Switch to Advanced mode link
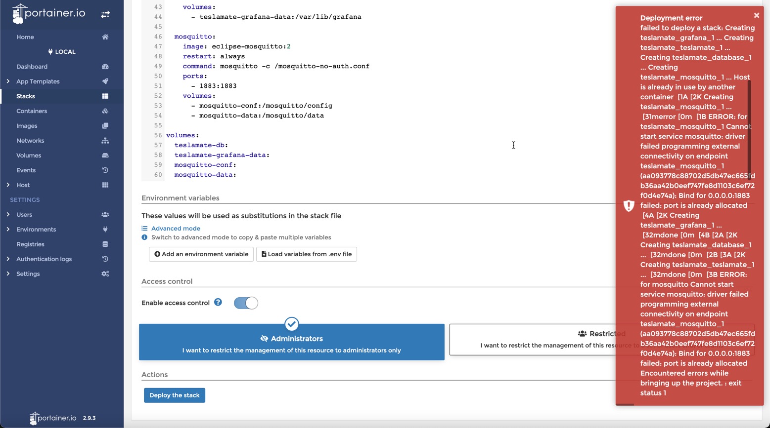 [176, 229]
